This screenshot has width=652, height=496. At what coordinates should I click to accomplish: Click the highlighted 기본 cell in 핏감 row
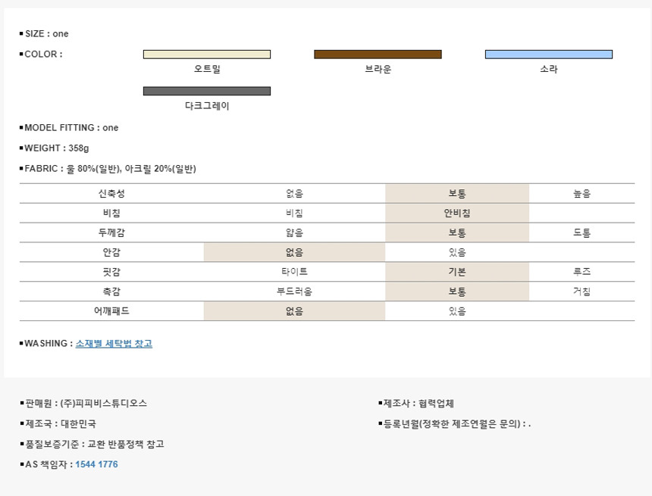coord(457,272)
